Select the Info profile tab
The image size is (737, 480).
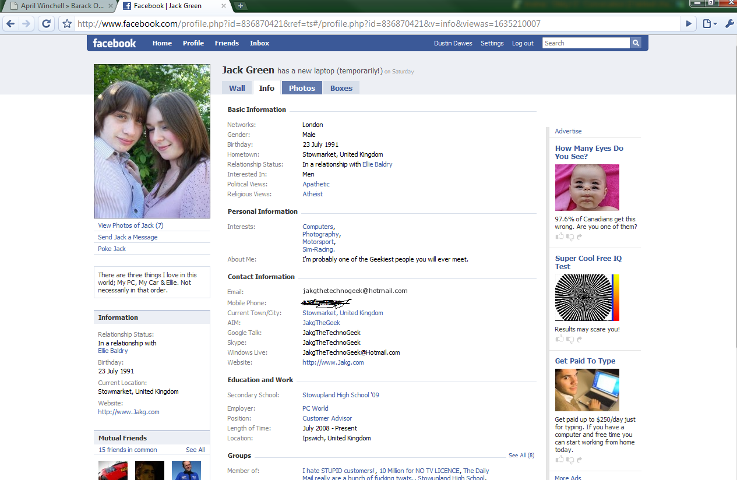(x=267, y=88)
